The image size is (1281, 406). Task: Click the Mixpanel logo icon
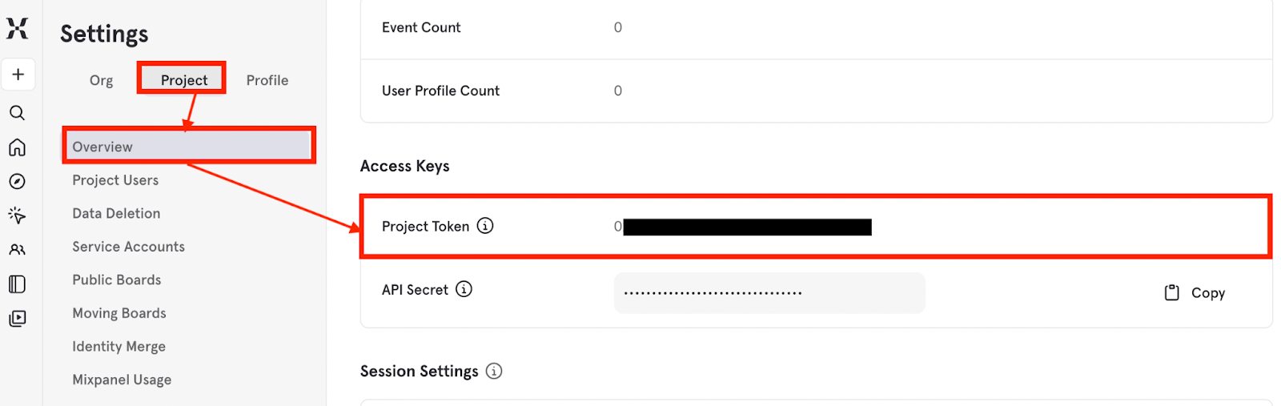coord(17,29)
